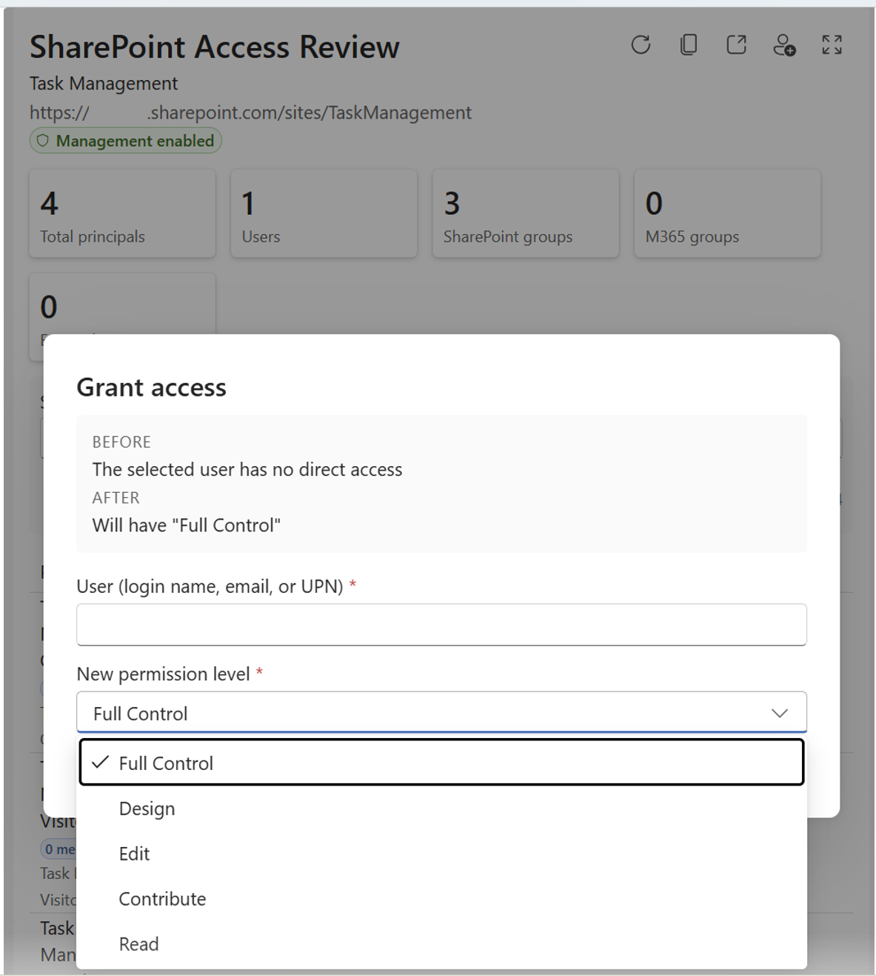
Task: Expand the view to fullscreen
Action: 832,45
